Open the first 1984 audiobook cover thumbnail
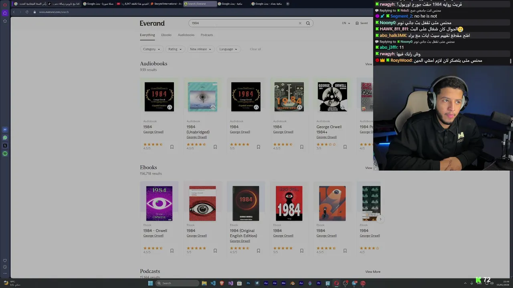 point(159,97)
